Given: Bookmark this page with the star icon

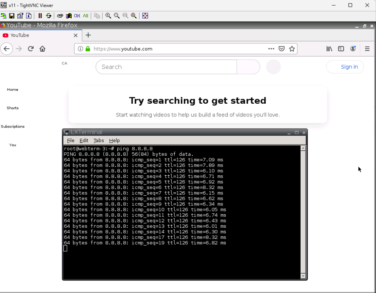Looking at the screenshot, I should click(x=292, y=49).
